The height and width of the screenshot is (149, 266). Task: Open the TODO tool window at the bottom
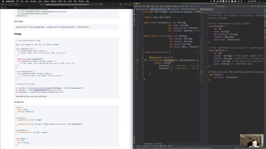click(146, 146)
